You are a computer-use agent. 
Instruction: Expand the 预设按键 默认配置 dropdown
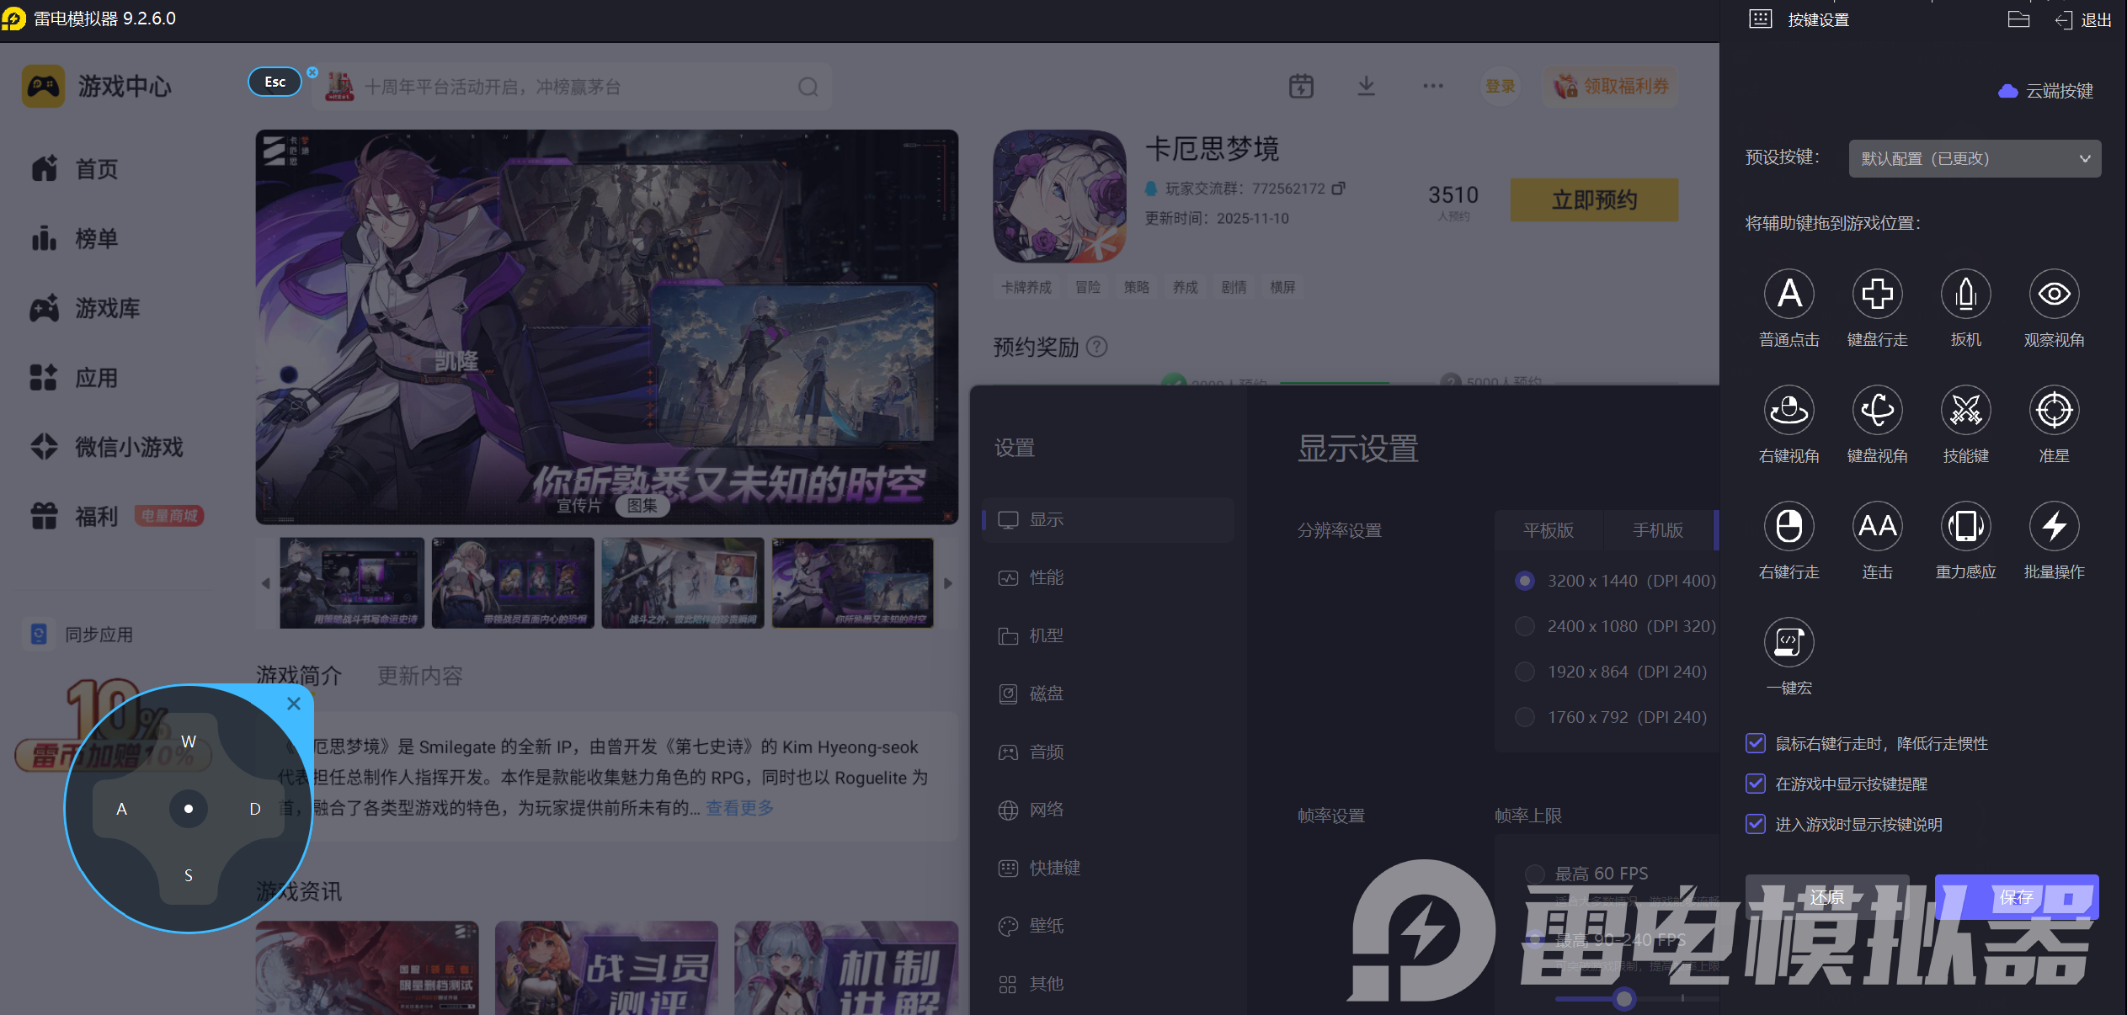pyautogui.click(x=1974, y=158)
